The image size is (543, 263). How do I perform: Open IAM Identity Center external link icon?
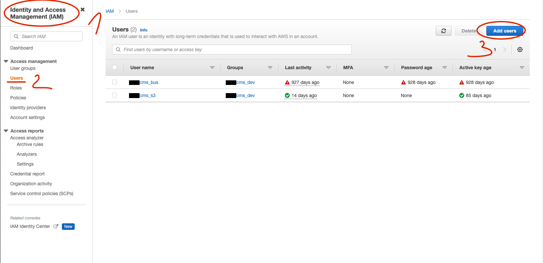point(56,226)
